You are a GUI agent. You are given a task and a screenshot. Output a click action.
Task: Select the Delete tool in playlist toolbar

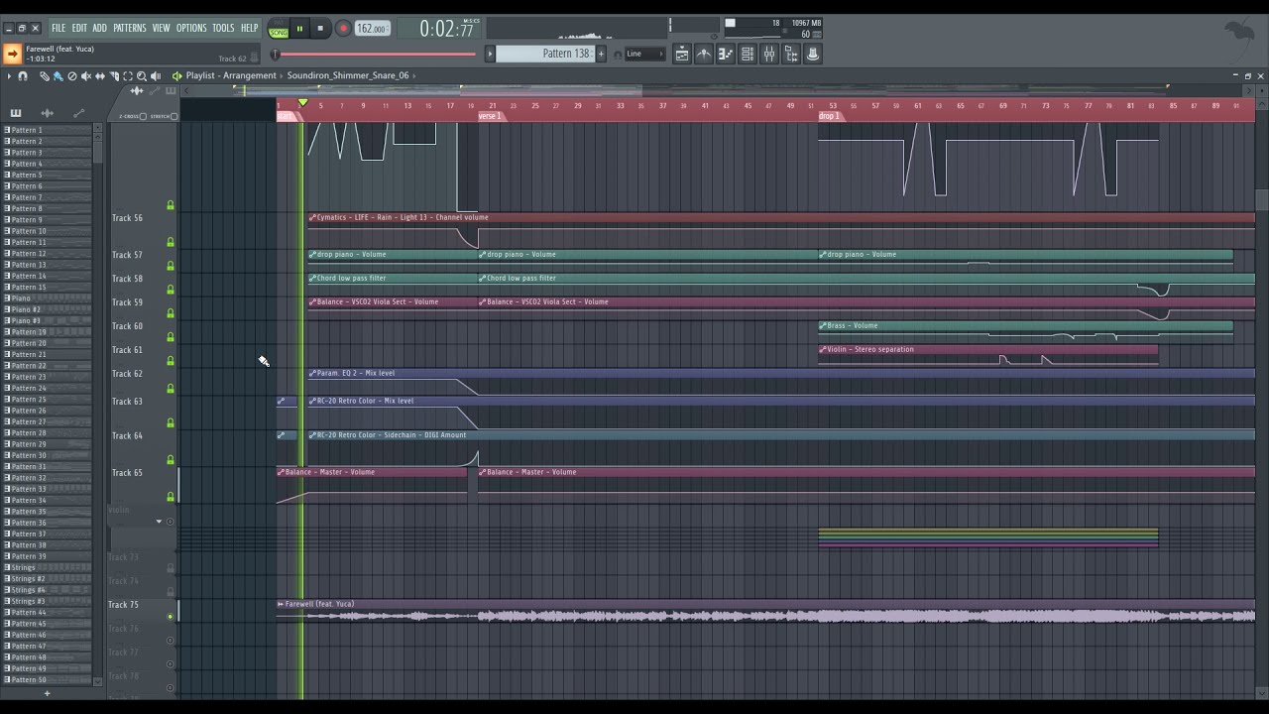pyautogui.click(x=72, y=76)
